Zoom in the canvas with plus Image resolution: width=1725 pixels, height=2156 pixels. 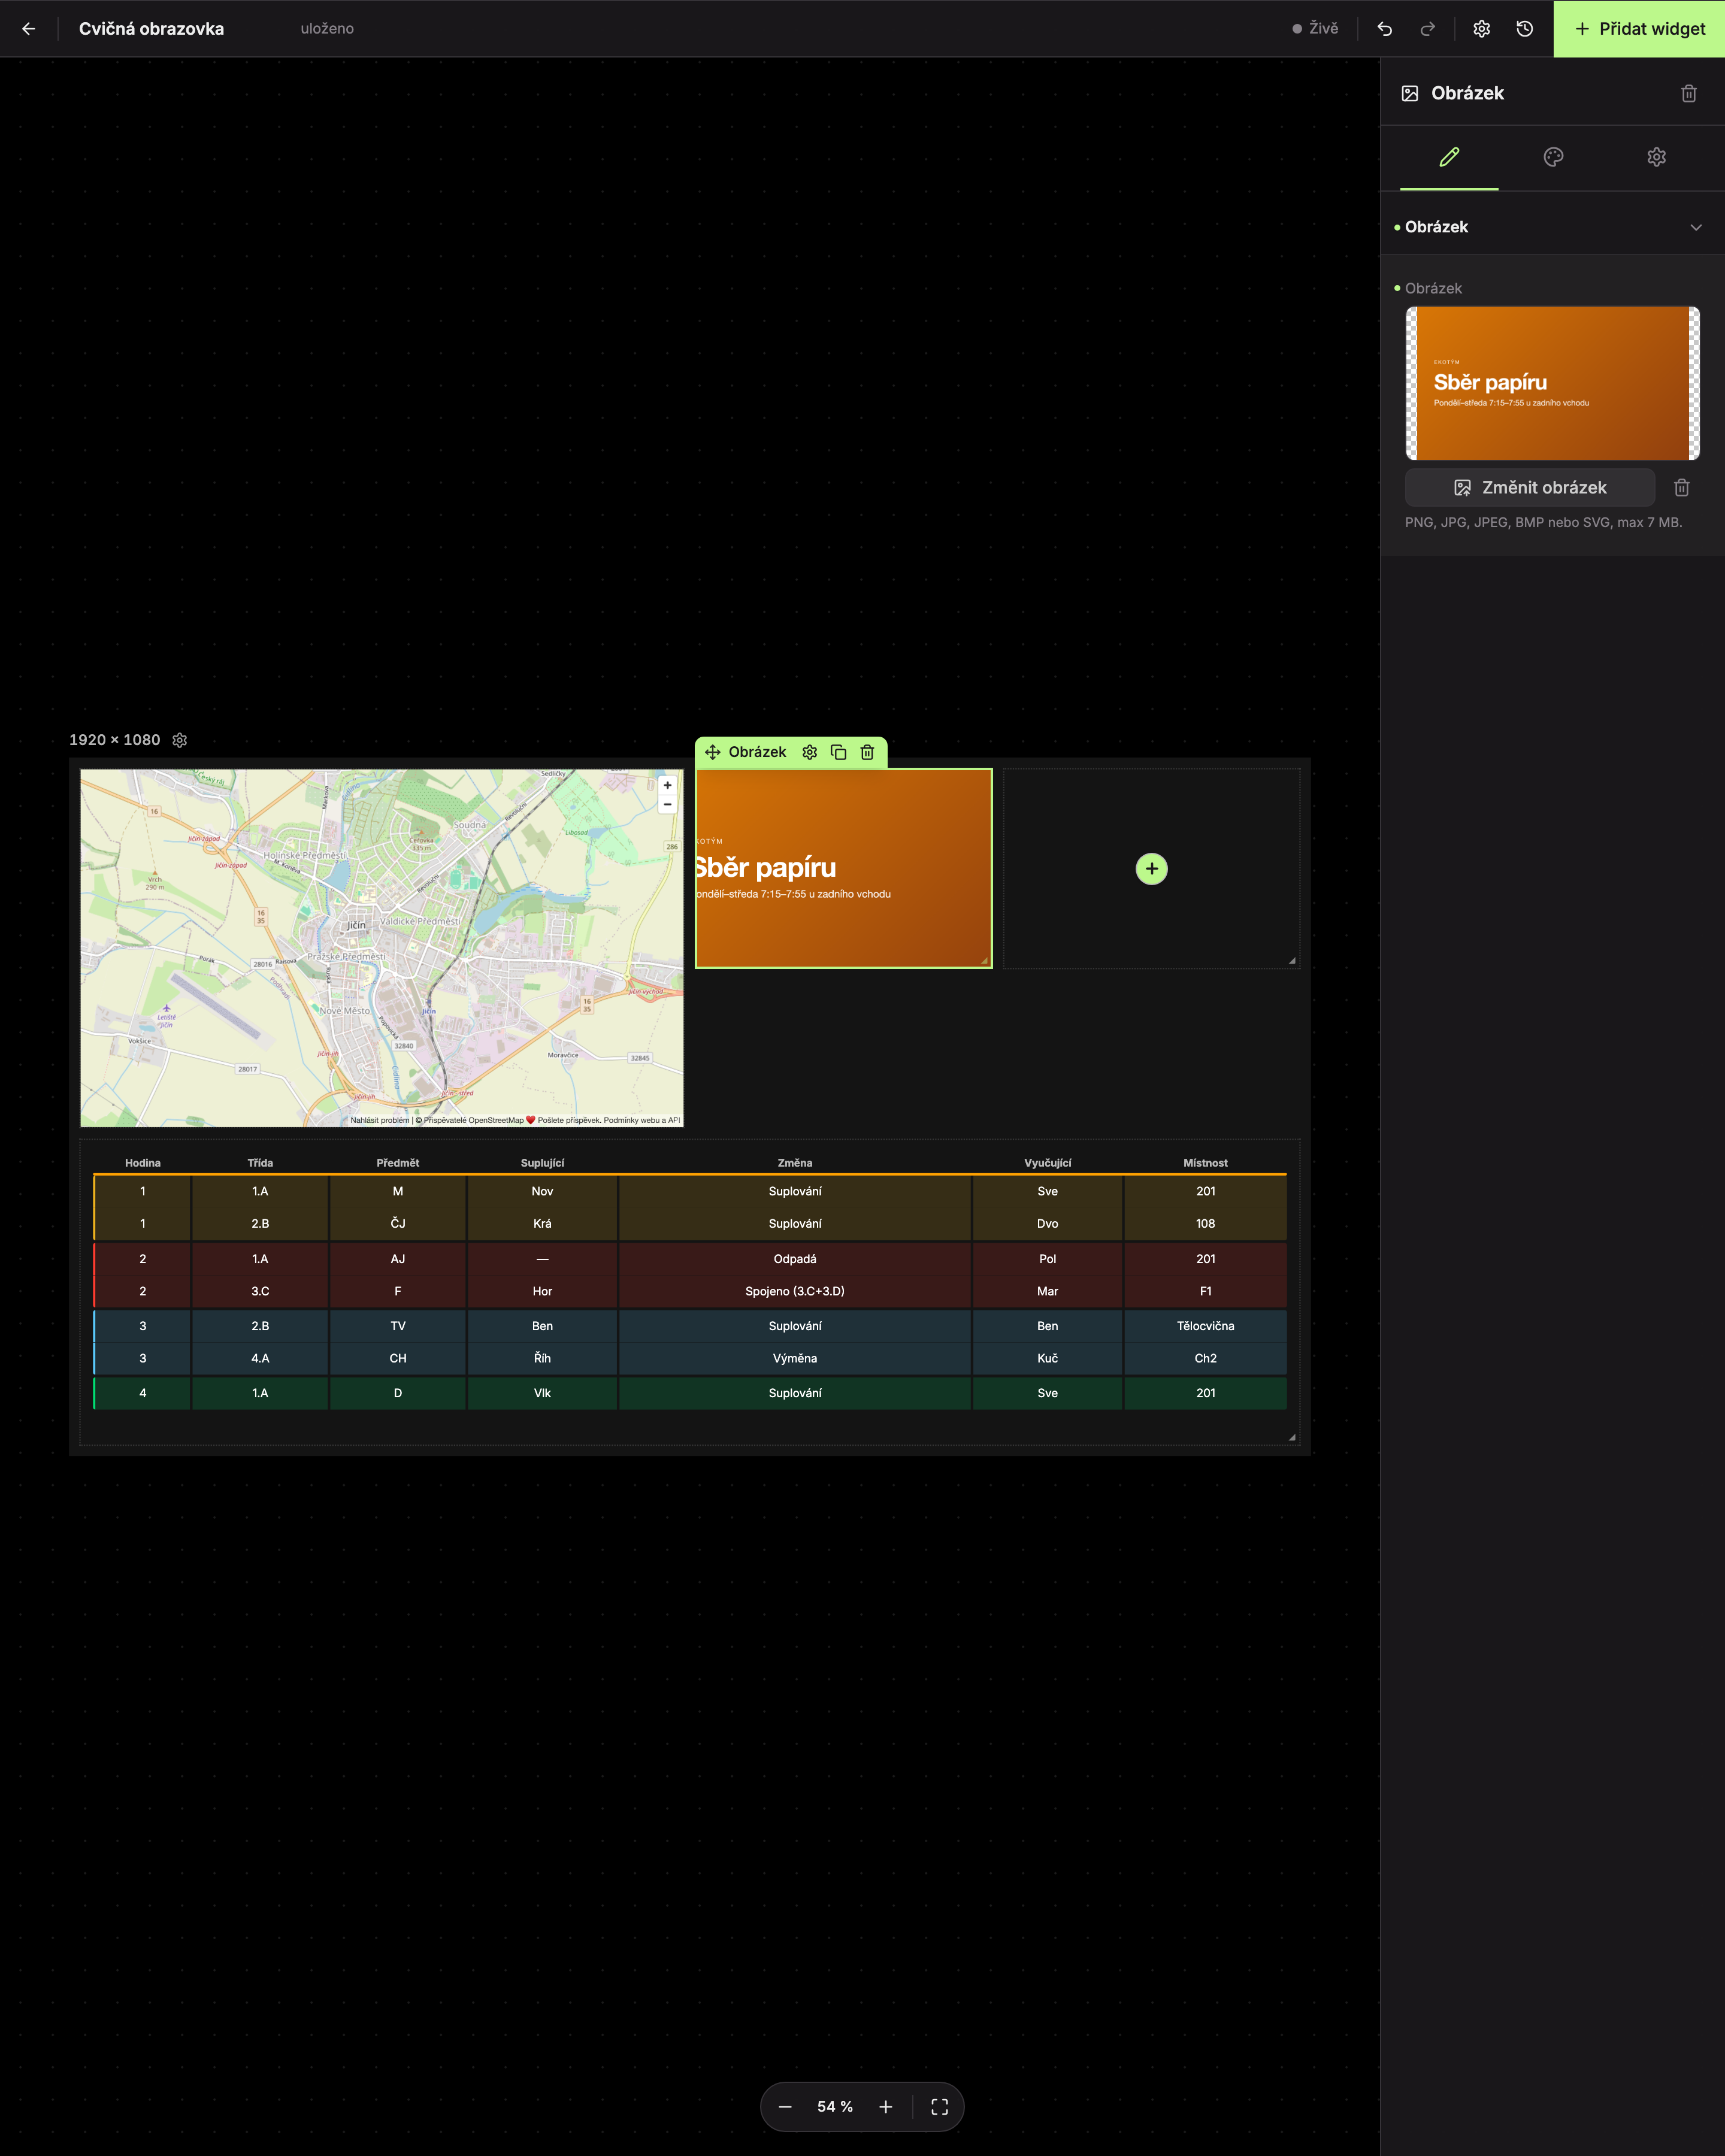coord(885,2107)
